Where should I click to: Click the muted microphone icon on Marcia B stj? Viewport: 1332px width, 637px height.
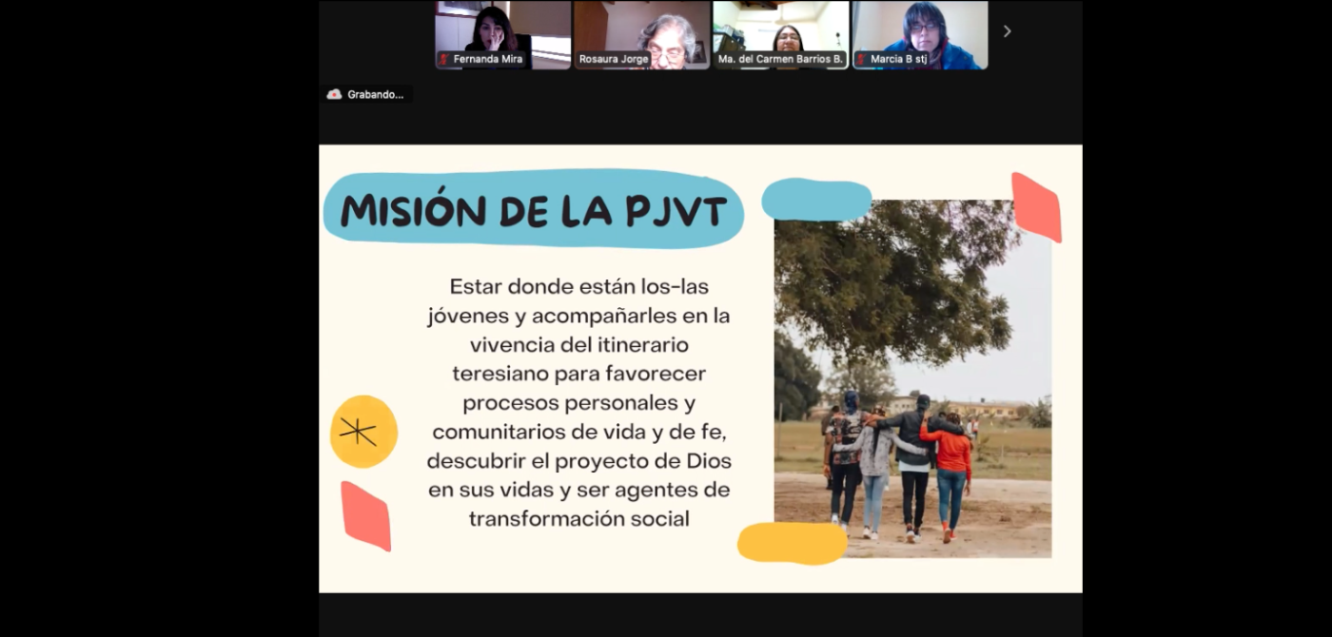pyautogui.click(x=861, y=59)
